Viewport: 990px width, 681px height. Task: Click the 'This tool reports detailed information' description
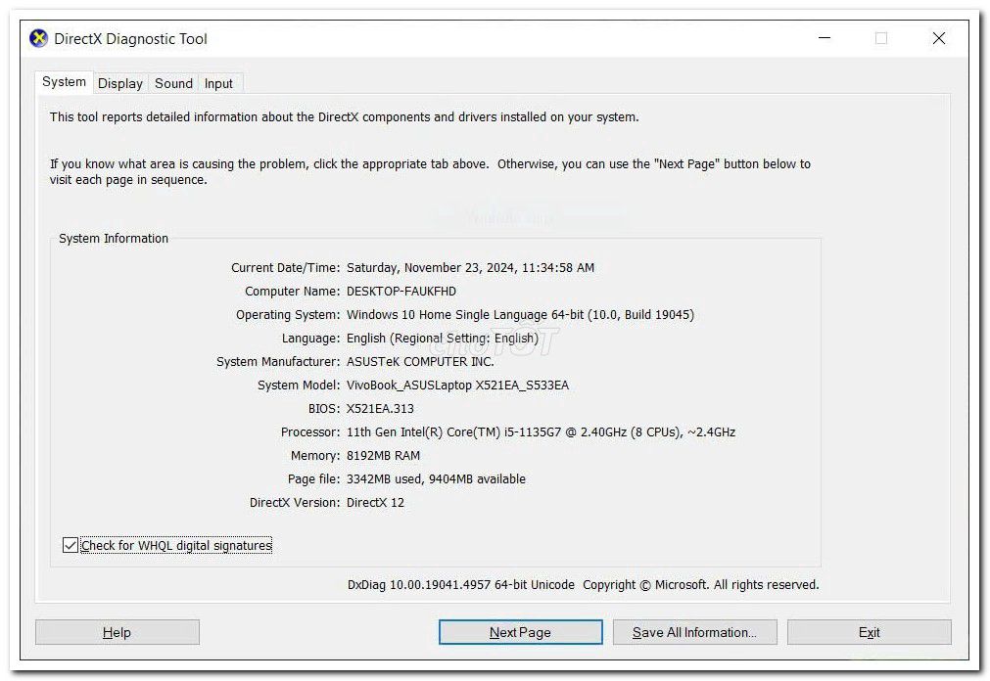click(x=344, y=116)
